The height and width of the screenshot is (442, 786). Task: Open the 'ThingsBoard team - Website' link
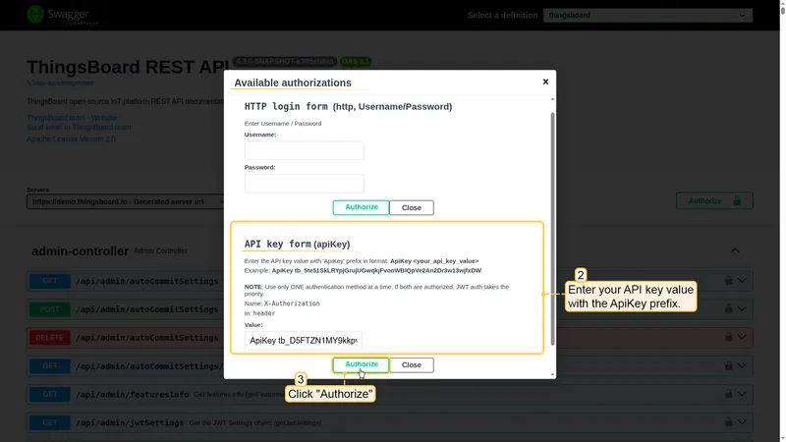[x=73, y=118]
